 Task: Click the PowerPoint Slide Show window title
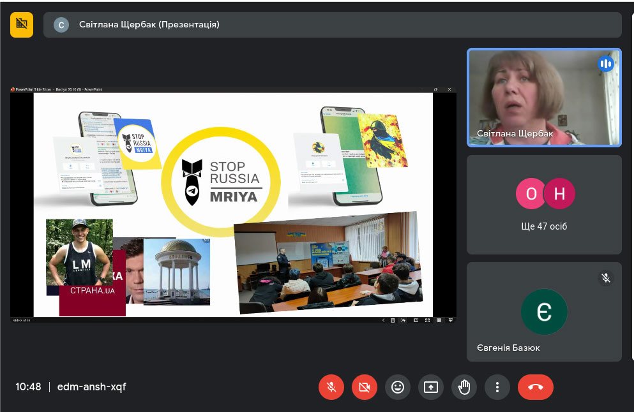59,89
